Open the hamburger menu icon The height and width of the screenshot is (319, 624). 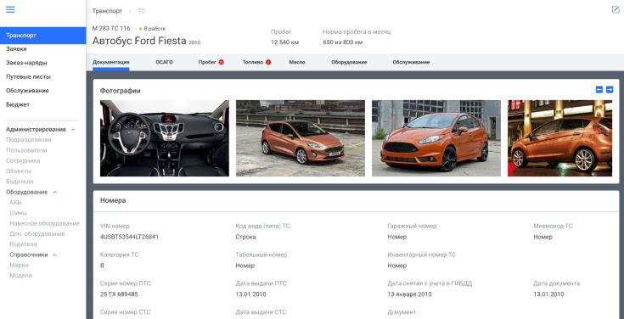click(x=10, y=9)
